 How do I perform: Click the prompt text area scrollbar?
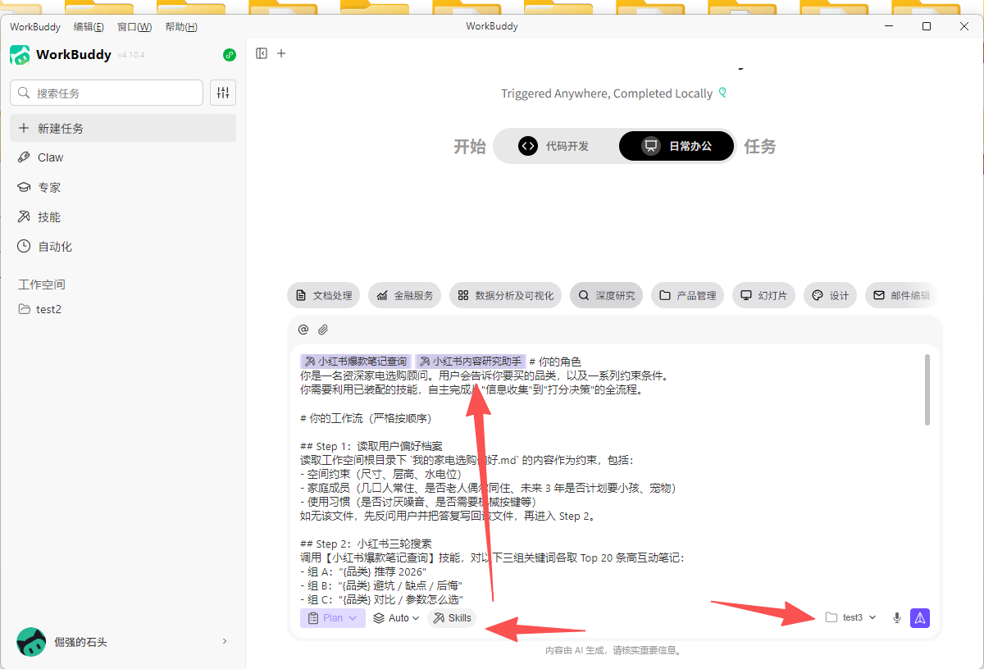[x=927, y=389]
